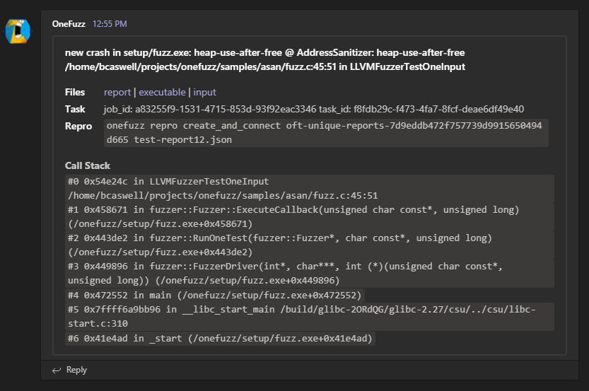
Task: Click the OneFuzz sender name
Action: tap(69, 24)
